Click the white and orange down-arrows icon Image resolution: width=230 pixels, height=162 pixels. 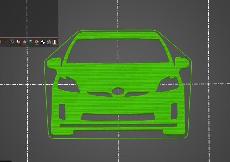[x=18, y=42]
